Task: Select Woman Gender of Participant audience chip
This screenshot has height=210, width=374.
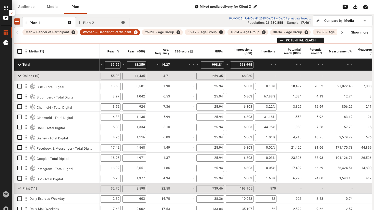Action: (110, 32)
